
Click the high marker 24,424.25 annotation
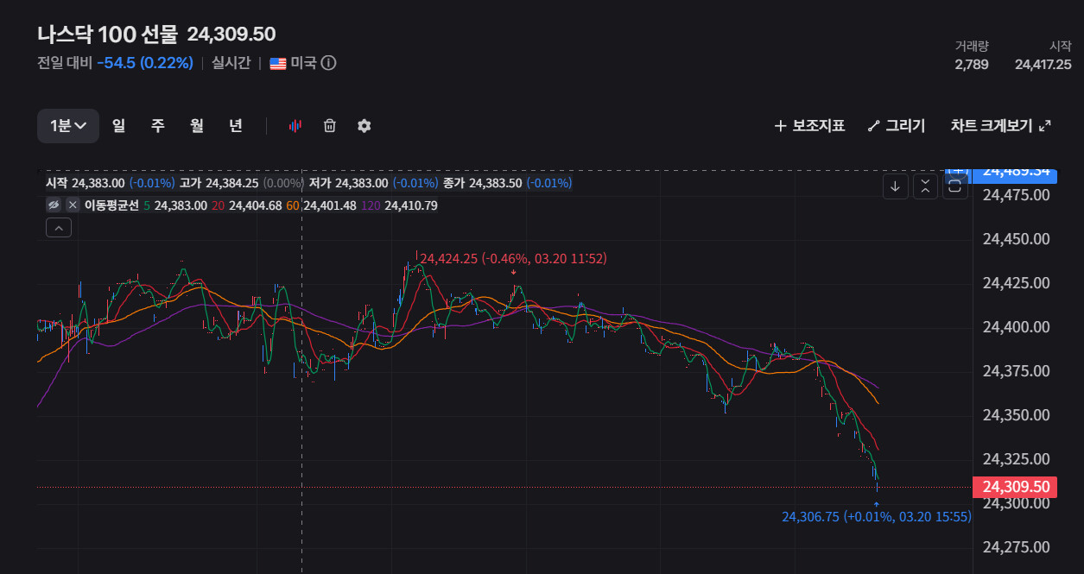513,259
